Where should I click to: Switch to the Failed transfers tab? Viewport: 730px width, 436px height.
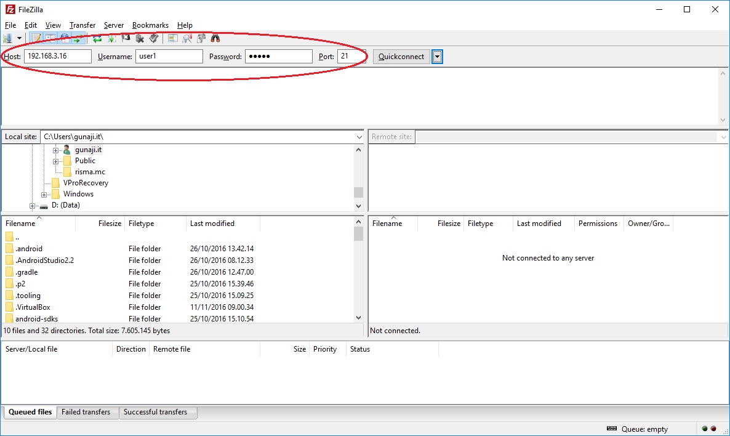point(87,412)
